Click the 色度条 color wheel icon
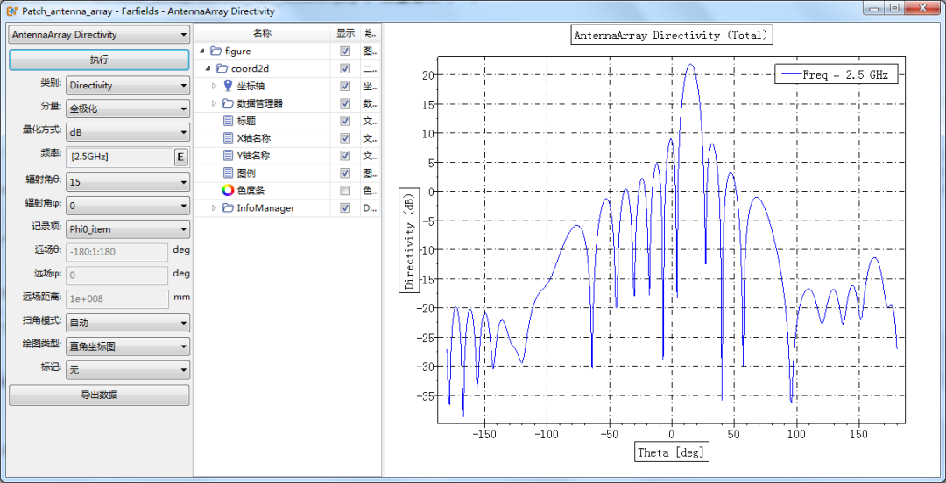 (228, 191)
